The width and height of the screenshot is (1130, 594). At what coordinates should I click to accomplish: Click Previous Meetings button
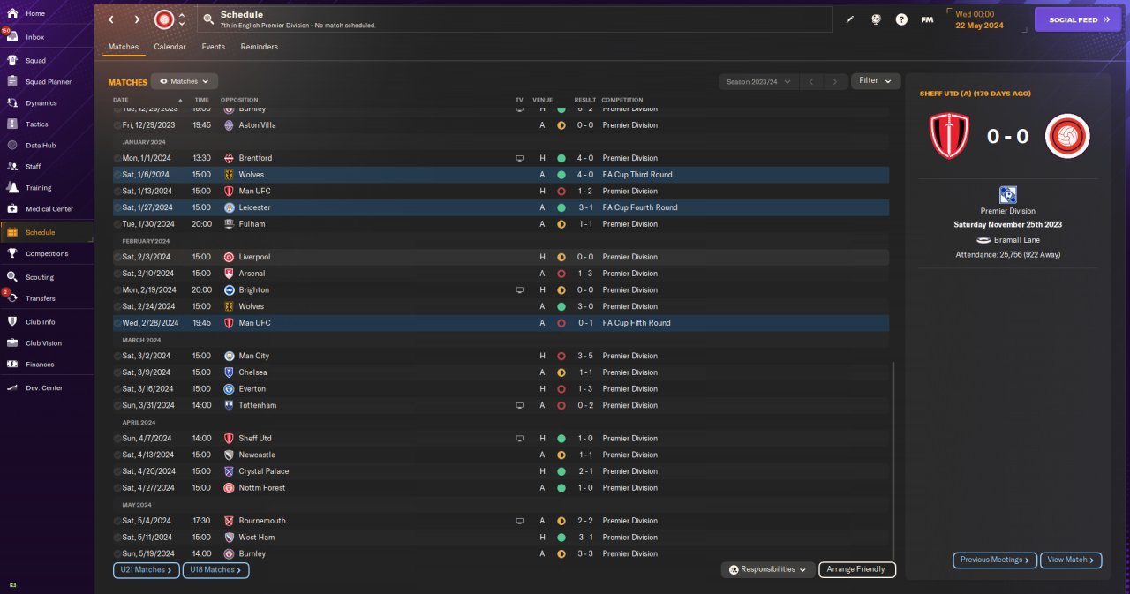pyautogui.click(x=994, y=560)
